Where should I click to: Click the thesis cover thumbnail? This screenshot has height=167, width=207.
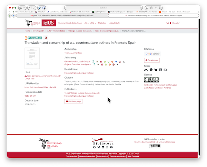32,58
